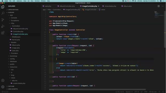Click the PHP file icon of AlbumController.php in explorer
Screen dimensions: 166x93
(11, 29)
